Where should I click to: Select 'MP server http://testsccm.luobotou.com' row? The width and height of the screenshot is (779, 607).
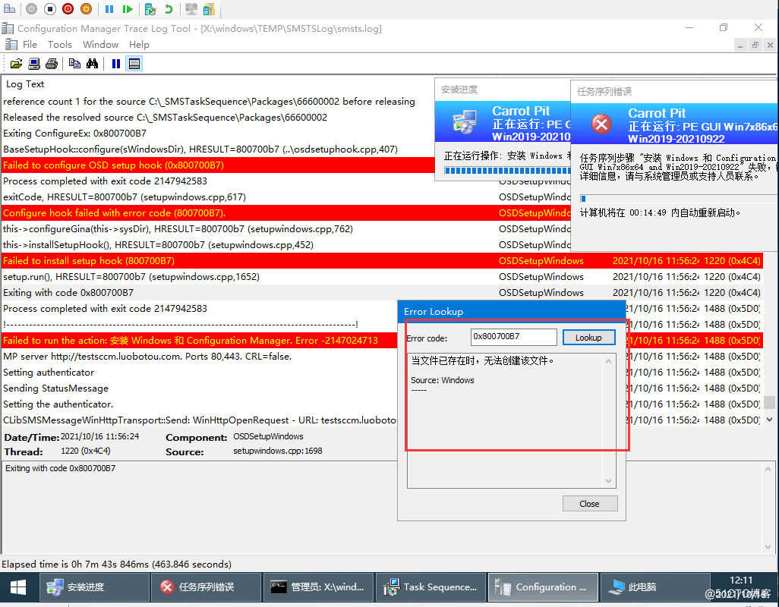[199, 357]
